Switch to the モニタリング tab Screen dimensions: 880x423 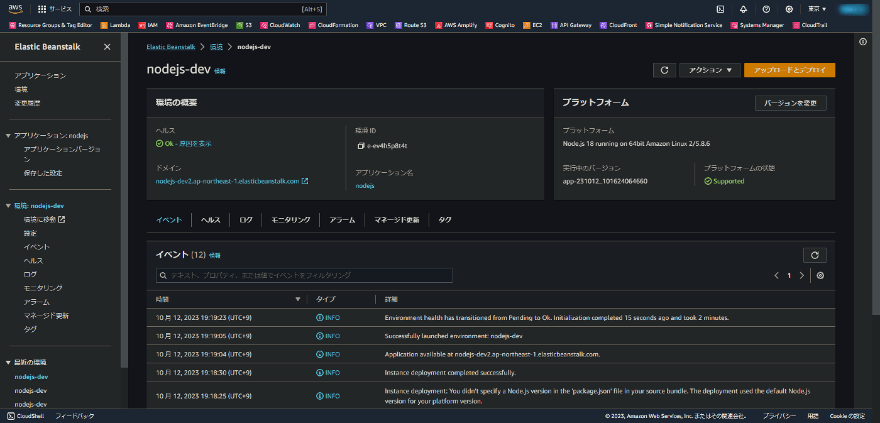click(290, 220)
